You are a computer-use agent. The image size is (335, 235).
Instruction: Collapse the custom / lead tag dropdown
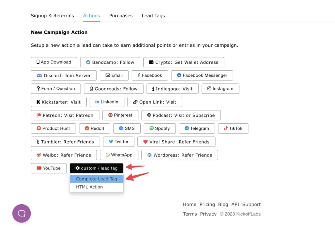97,168
